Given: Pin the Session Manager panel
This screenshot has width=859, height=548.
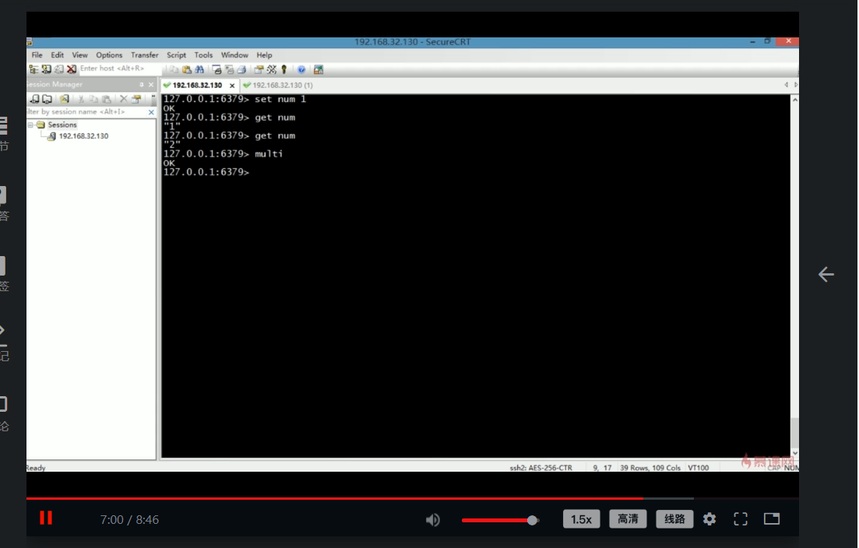Looking at the screenshot, I should coord(141,84).
